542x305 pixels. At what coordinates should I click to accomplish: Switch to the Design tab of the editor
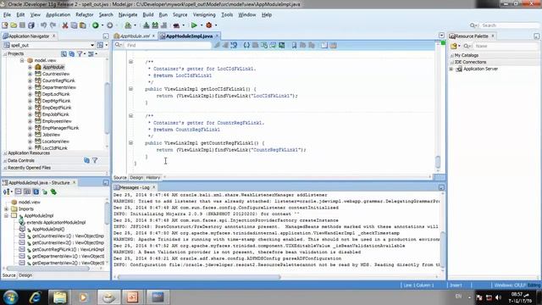136,177
